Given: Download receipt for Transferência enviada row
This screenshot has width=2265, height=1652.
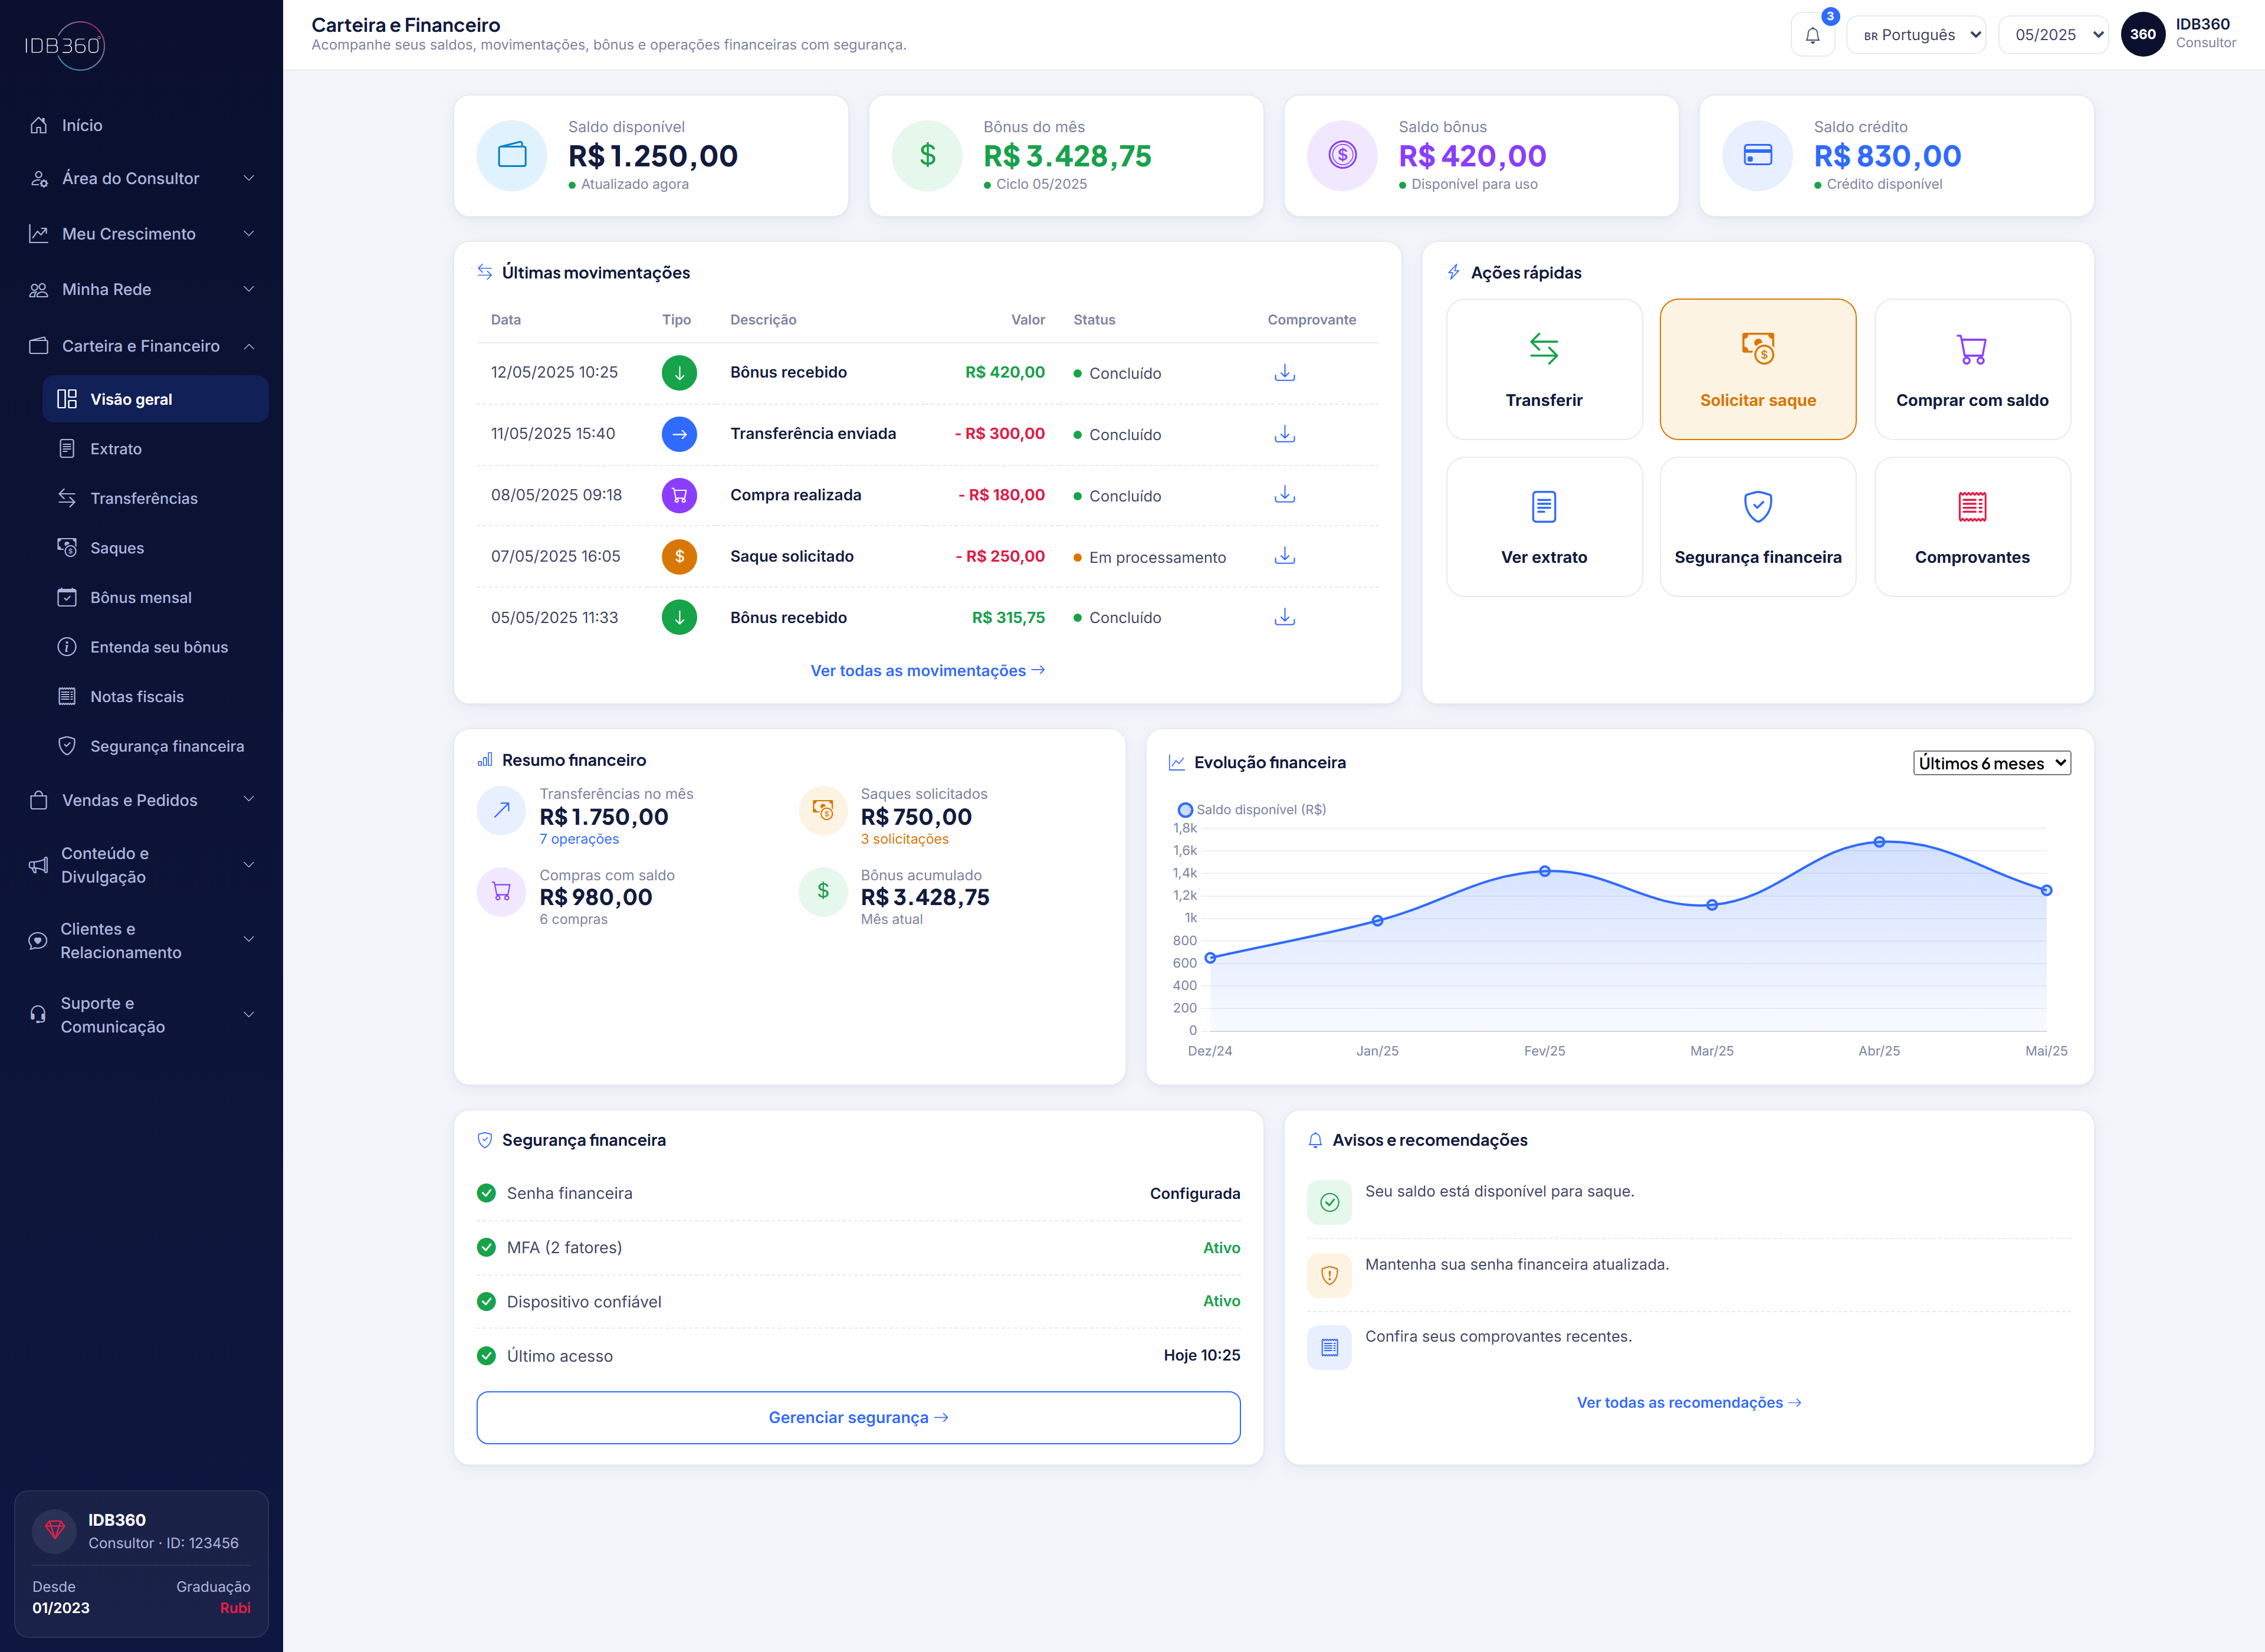Looking at the screenshot, I should 1285,434.
